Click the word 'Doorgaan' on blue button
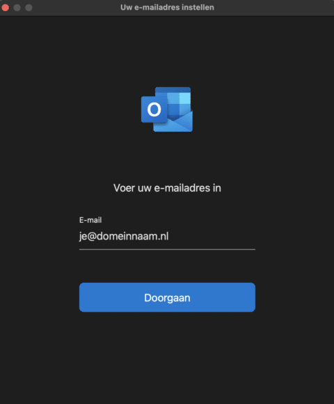The image size is (334, 404). tap(167, 298)
